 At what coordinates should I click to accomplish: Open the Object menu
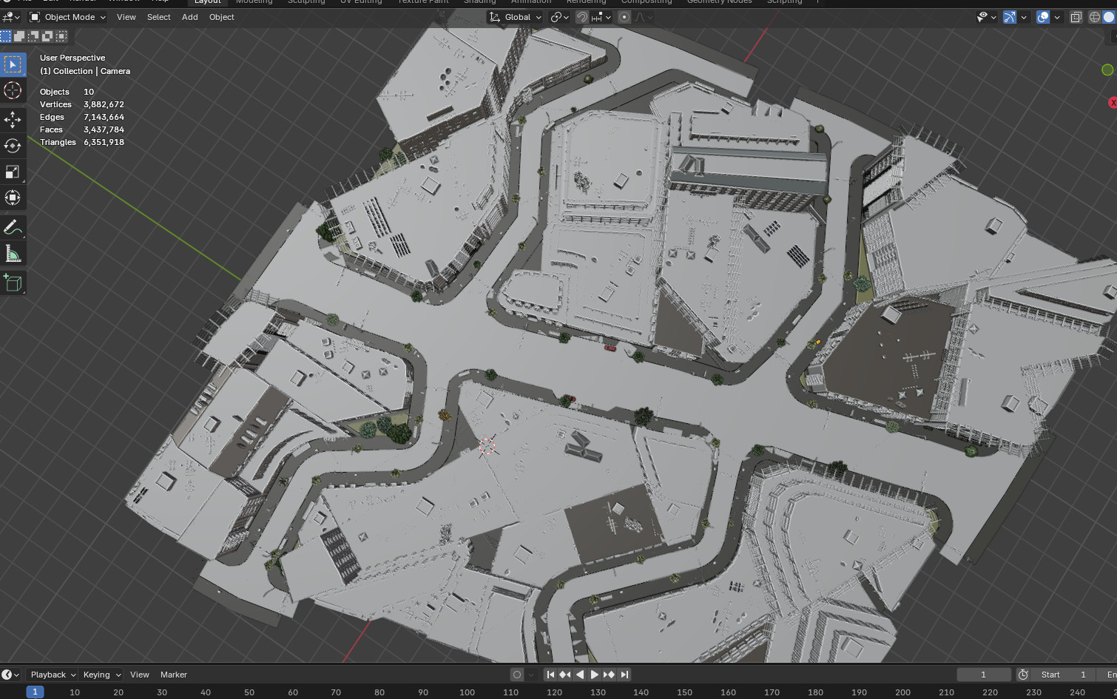(221, 17)
